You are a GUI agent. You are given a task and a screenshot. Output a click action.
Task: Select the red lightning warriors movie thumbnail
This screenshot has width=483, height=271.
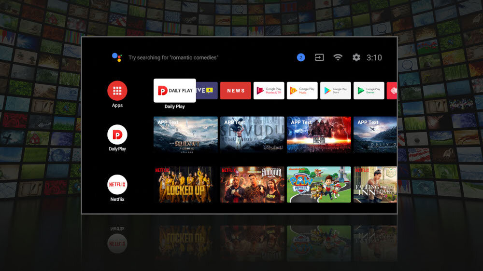click(319, 135)
